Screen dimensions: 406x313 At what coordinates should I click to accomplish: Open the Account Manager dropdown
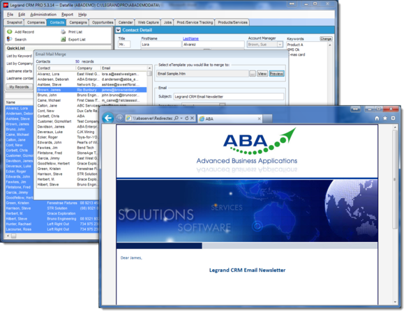(280, 45)
